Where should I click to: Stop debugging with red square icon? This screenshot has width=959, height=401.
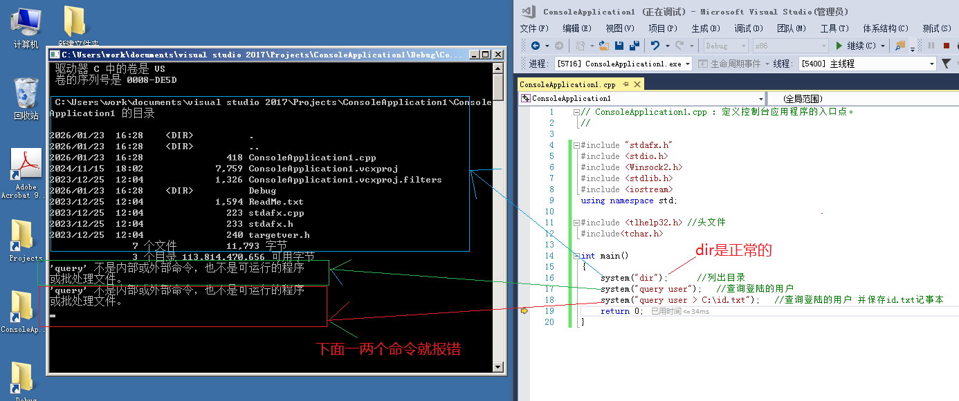point(947,46)
